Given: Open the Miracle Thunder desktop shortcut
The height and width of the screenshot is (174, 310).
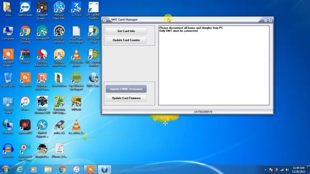Looking at the screenshot, I should 42,105.
